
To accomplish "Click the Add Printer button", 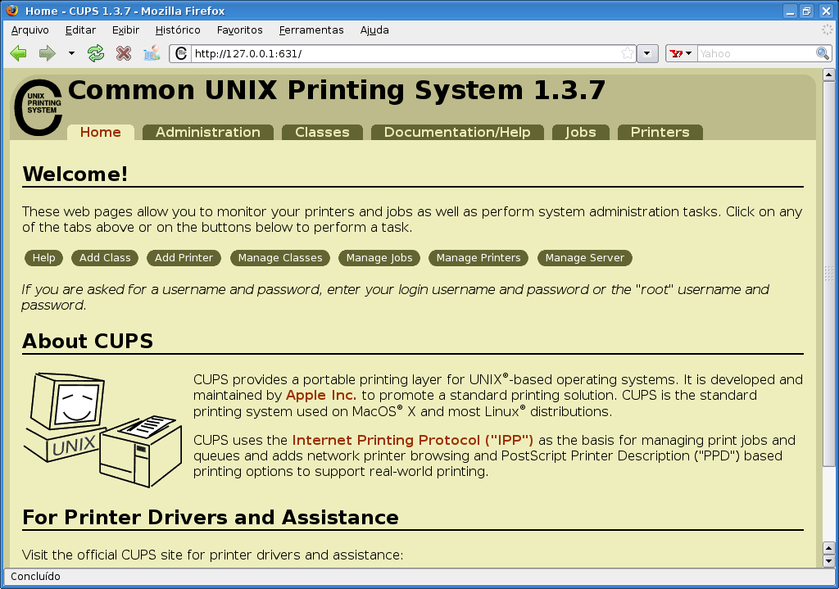I will (184, 258).
